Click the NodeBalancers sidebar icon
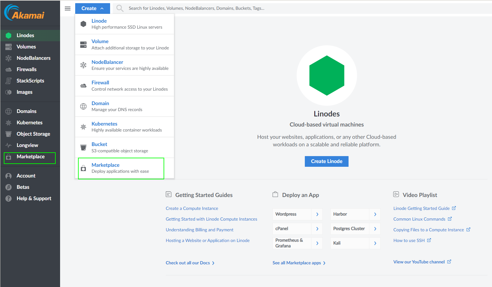 (x=9, y=58)
